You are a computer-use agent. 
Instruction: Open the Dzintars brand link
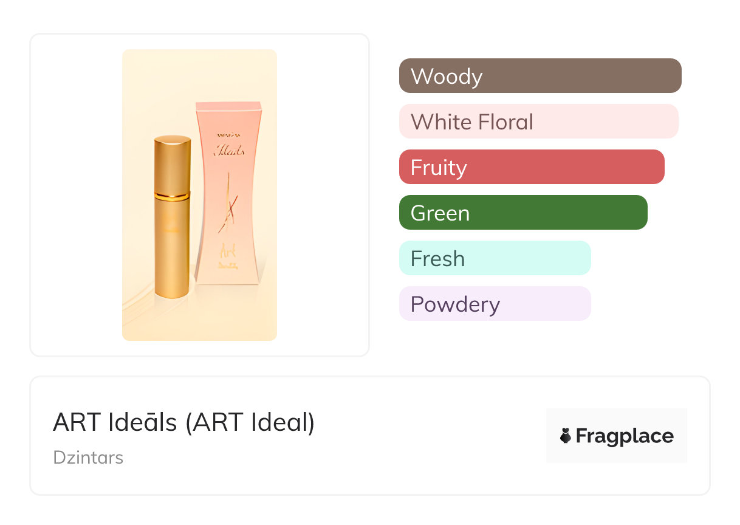(x=88, y=457)
